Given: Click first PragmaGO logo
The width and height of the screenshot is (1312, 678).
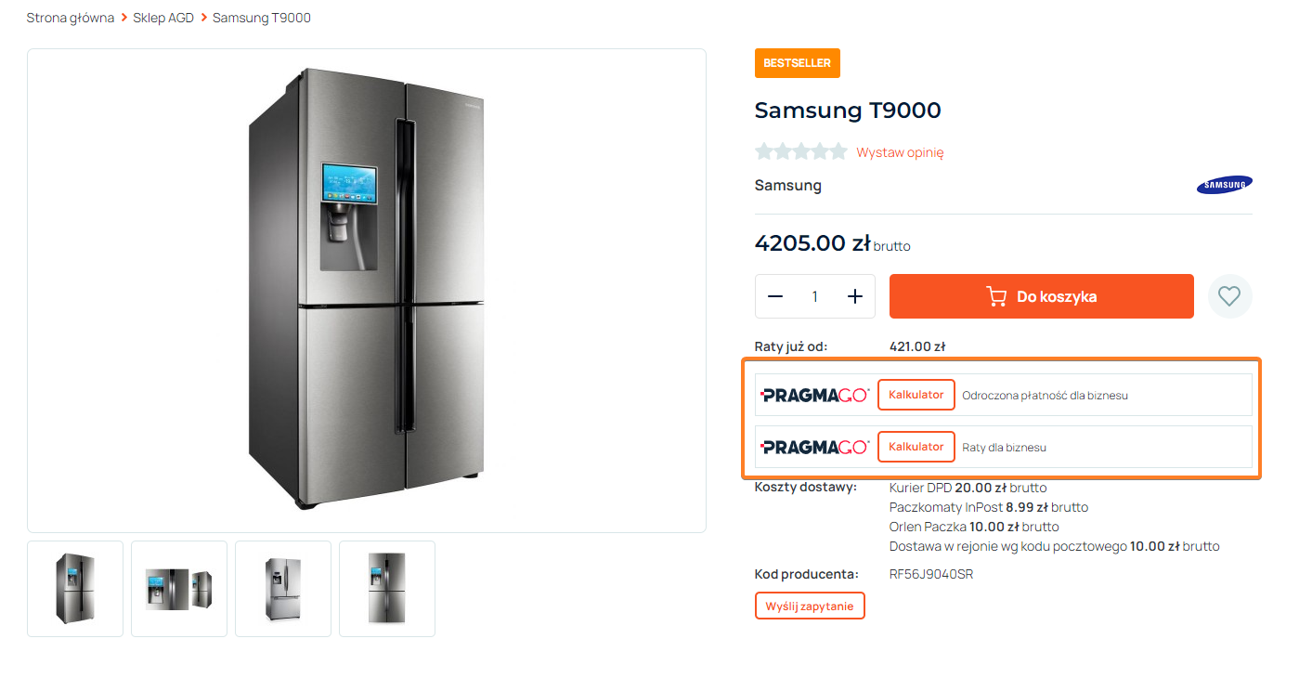Looking at the screenshot, I should (x=815, y=395).
